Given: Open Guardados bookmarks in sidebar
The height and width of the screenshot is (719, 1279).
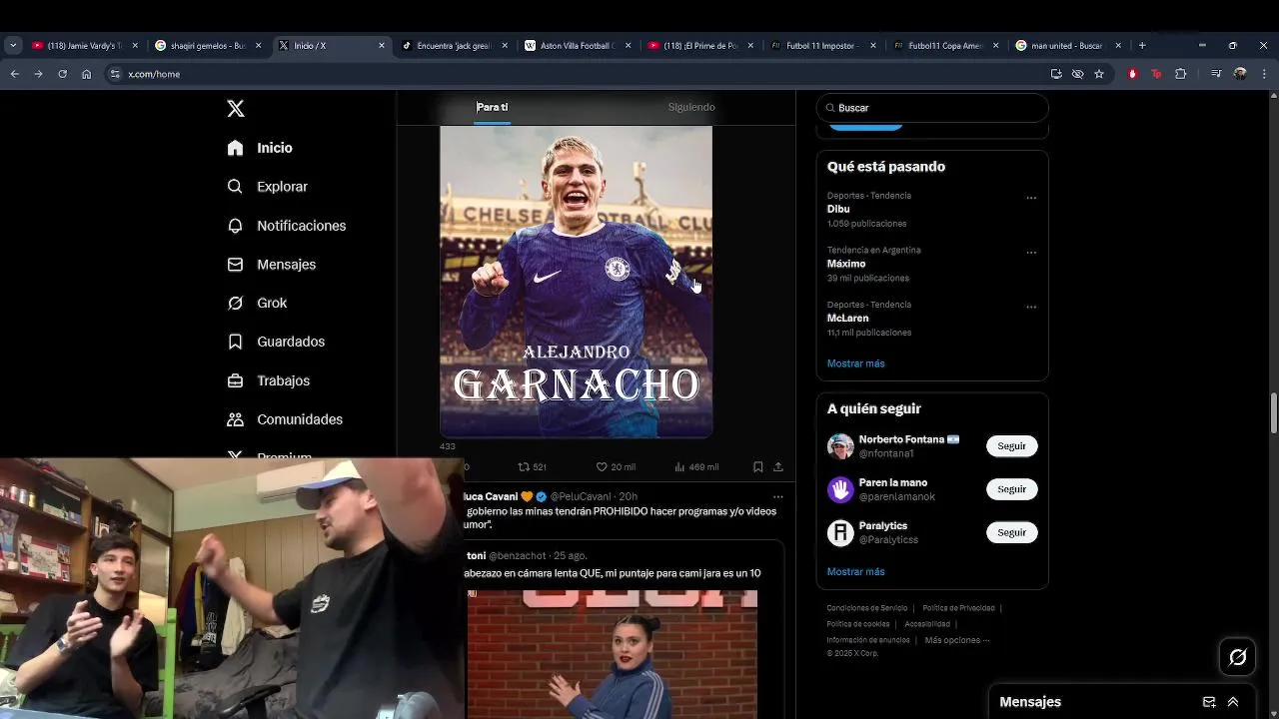Looking at the screenshot, I should pos(276,342).
